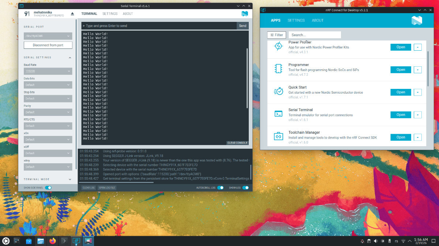The image size is (439, 246).
Task: Open the Programmer app
Action: 401,70
